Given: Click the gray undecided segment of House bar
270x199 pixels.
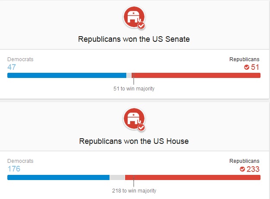Looking at the screenshot, I should (x=117, y=177).
